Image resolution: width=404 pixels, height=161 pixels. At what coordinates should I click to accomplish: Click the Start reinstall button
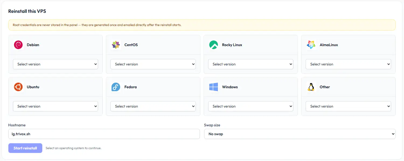point(25,148)
